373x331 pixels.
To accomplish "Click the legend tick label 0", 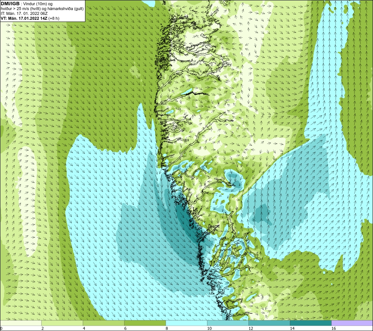I will (1, 328).
